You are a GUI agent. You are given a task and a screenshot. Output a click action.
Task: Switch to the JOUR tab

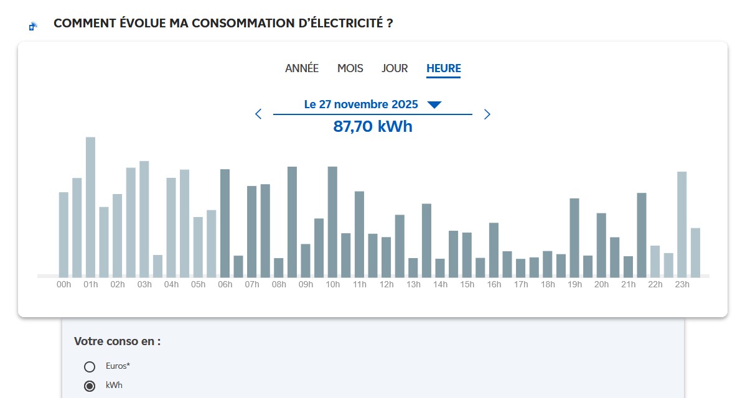coord(395,68)
